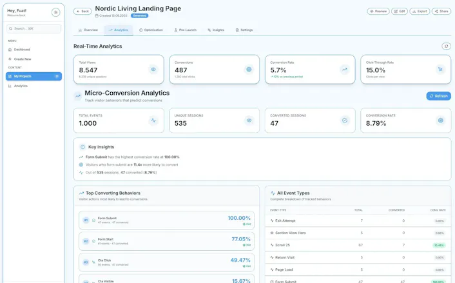
Task: Select the Return Visit event row
Action: pyautogui.click(x=358, y=257)
